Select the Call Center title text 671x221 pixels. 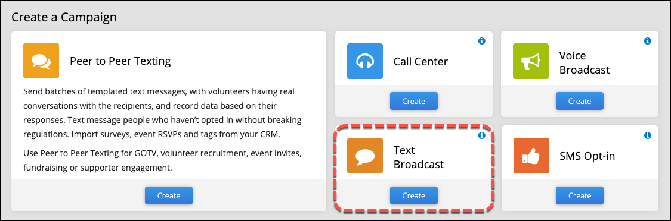tap(420, 61)
